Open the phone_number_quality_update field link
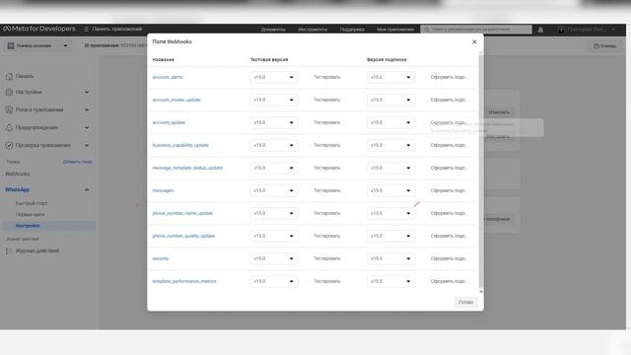The height and width of the screenshot is (355, 631). [183, 236]
